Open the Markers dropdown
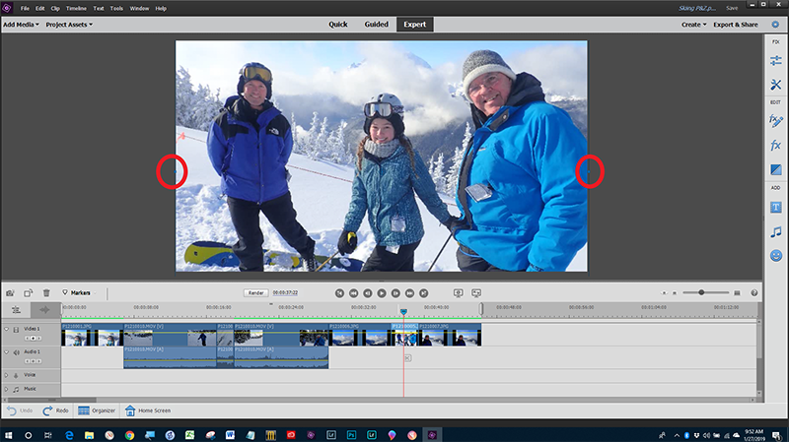The image size is (789, 442). point(80,292)
